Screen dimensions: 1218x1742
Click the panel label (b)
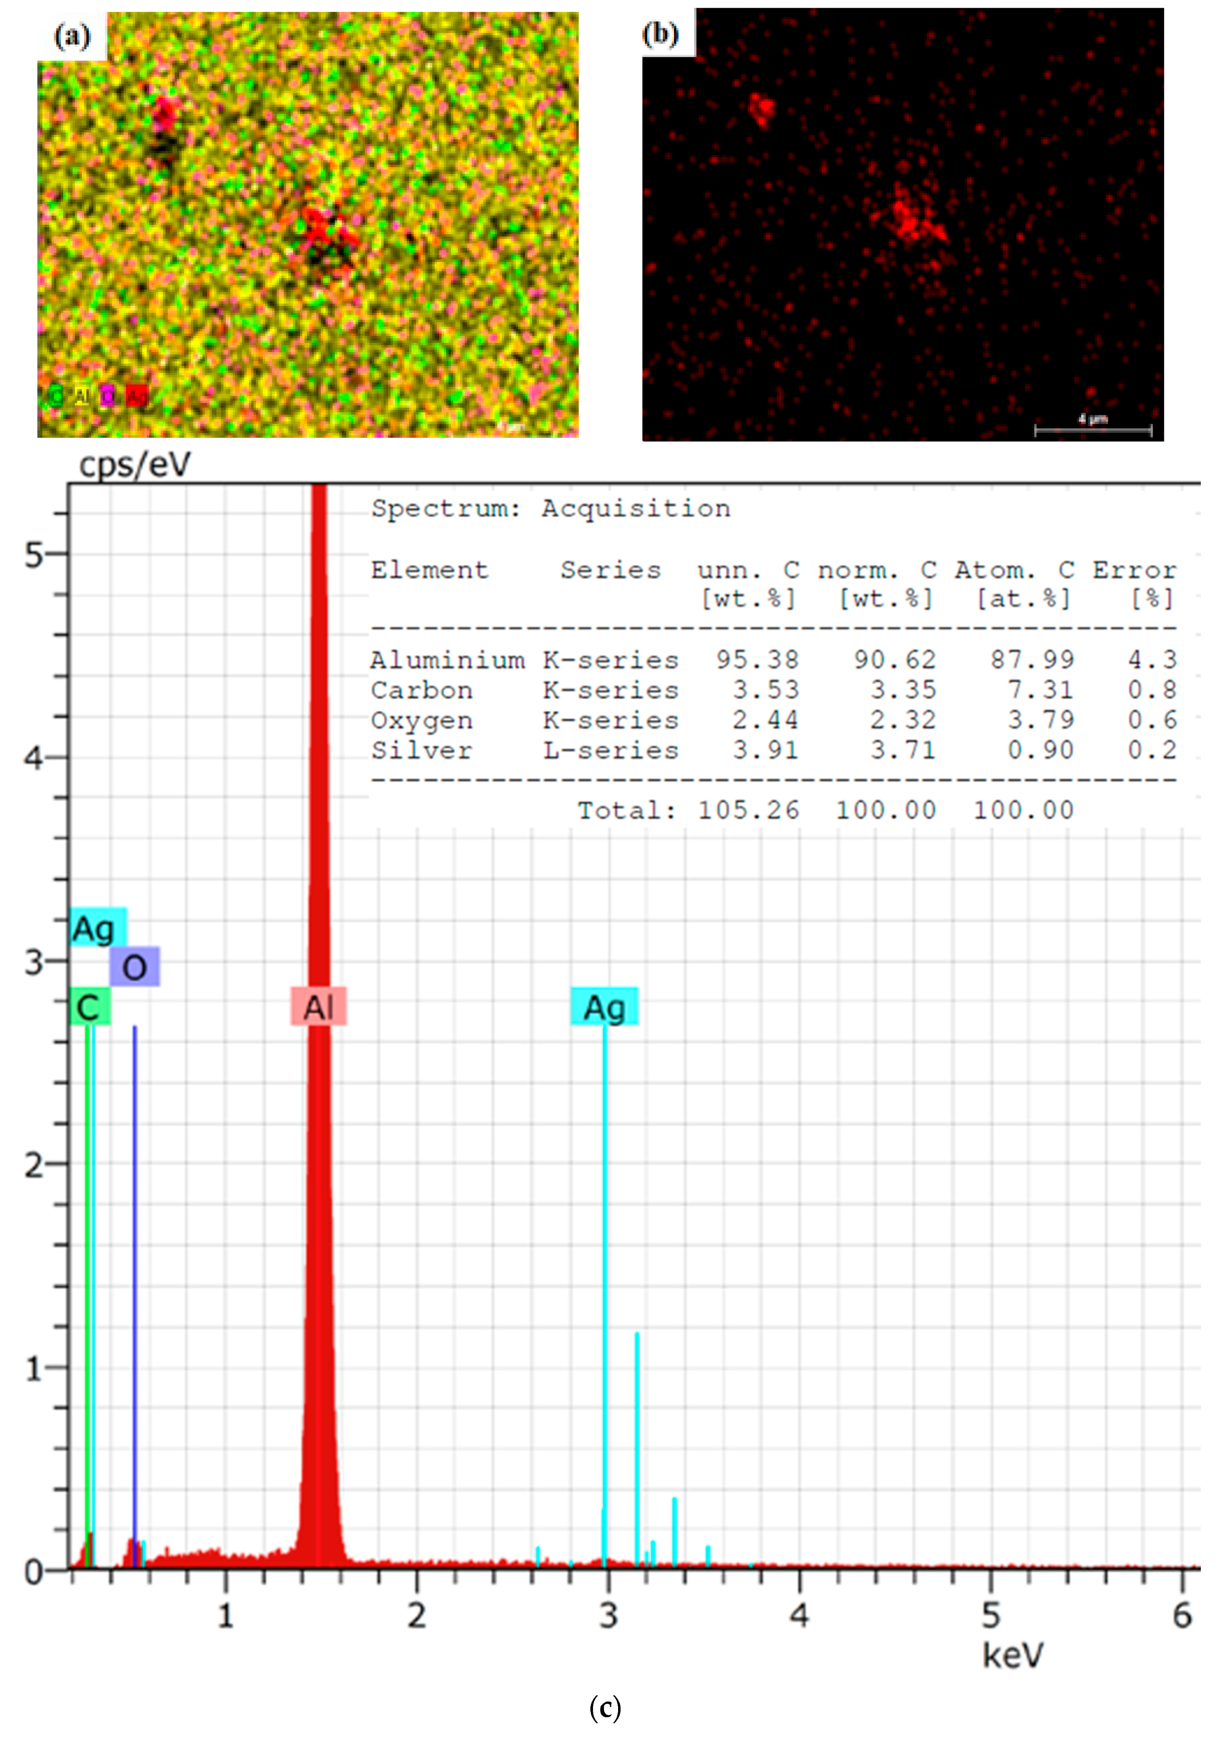660,34
